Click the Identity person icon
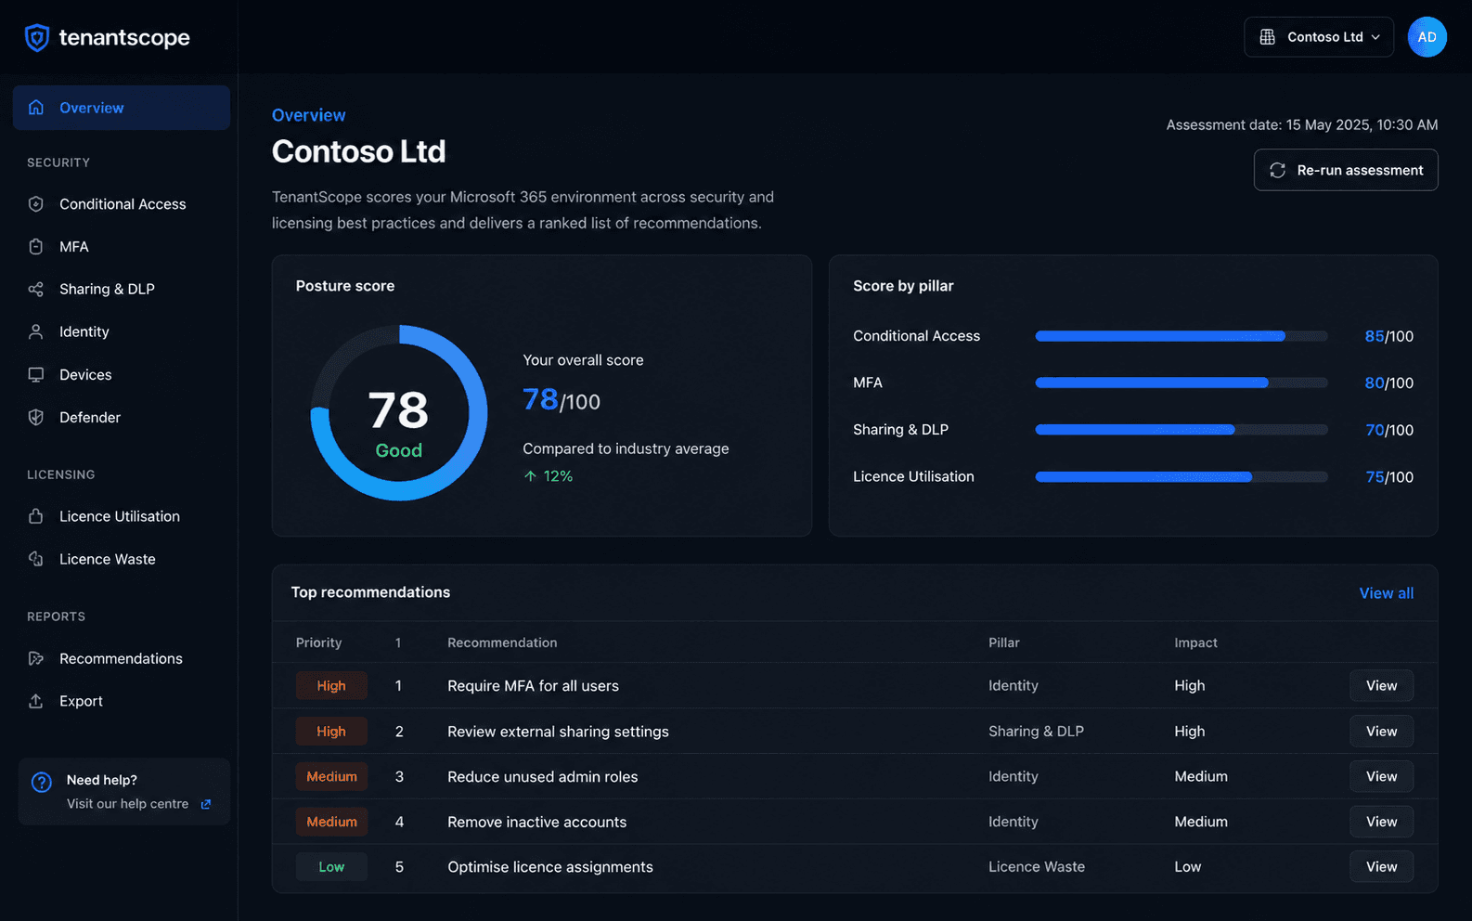This screenshot has height=921, width=1472. point(36,331)
